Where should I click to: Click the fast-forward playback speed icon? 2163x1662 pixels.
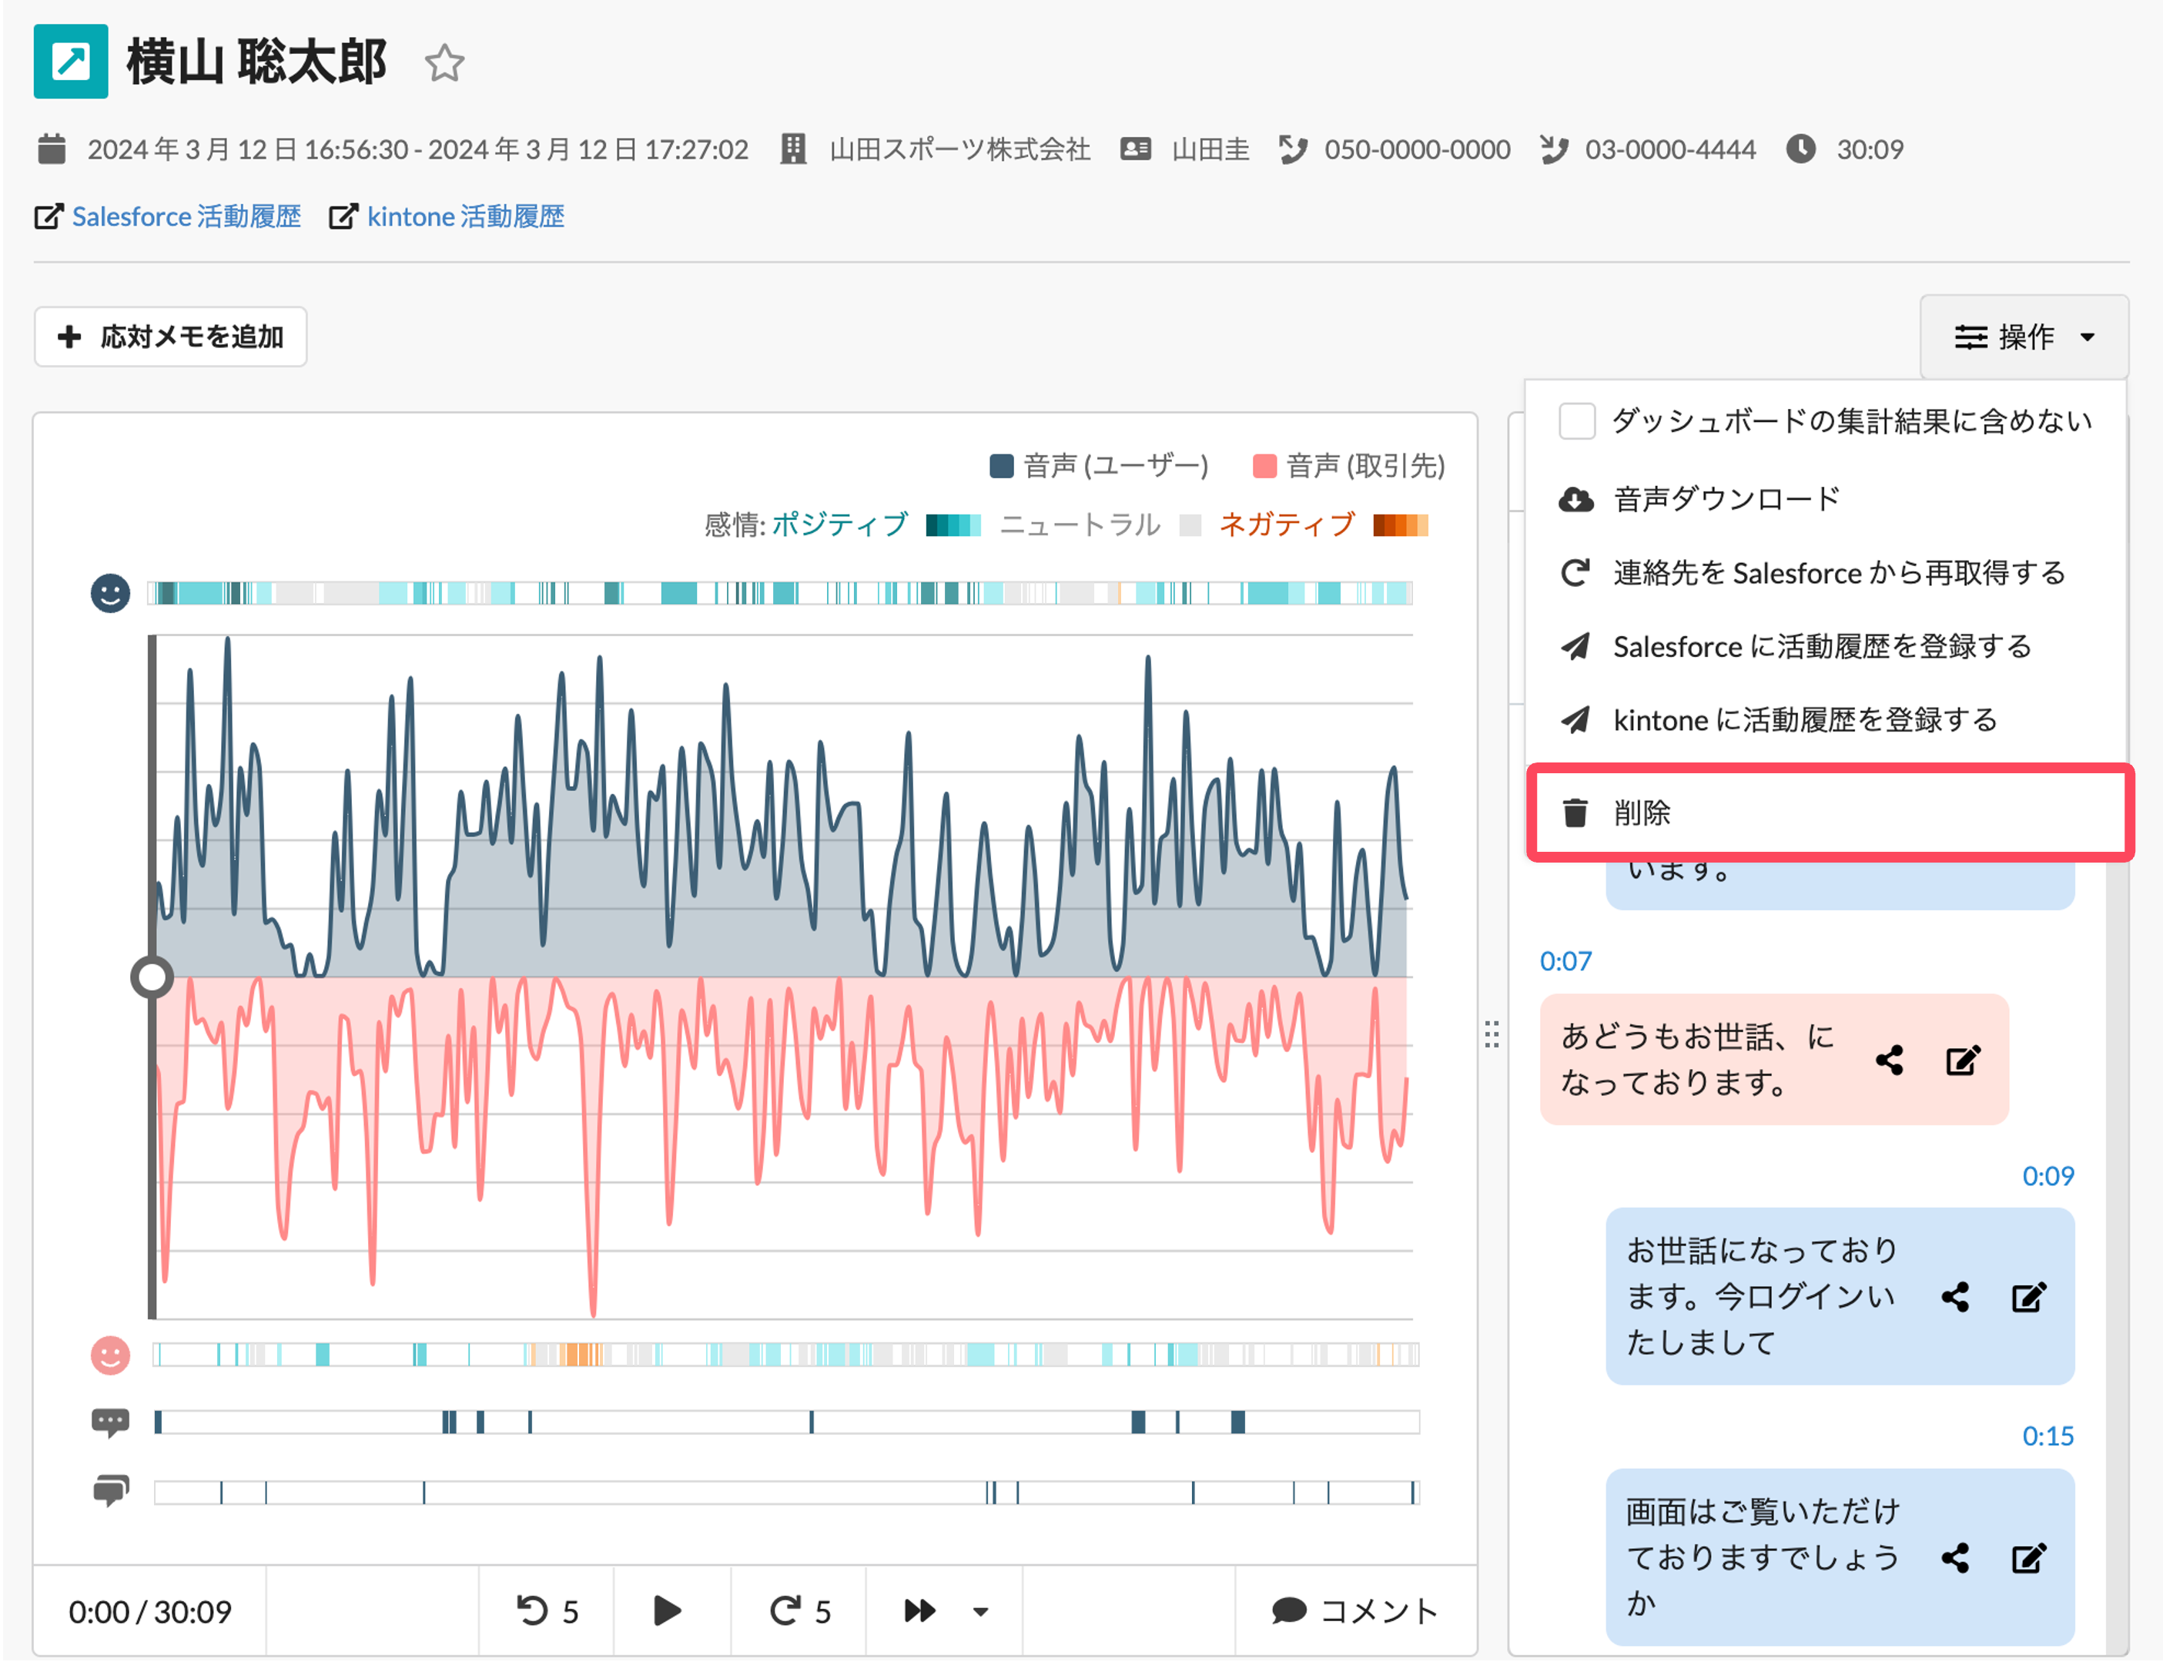click(x=919, y=1610)
